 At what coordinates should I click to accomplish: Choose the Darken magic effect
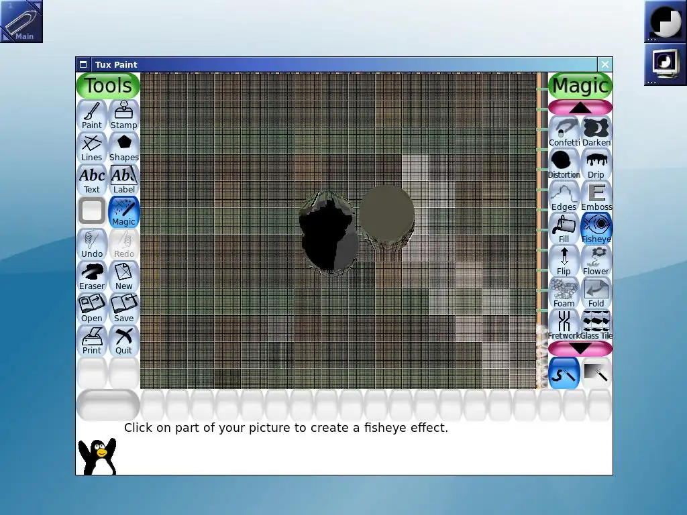pos(596,132)
